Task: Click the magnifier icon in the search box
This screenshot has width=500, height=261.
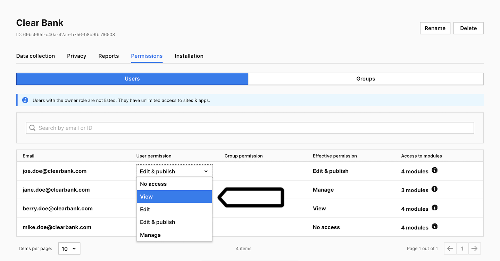Action: tap(32, 128)
